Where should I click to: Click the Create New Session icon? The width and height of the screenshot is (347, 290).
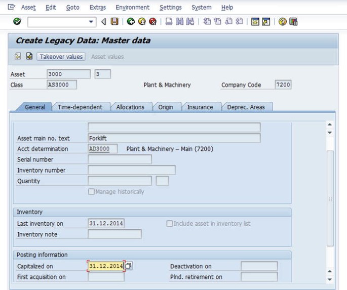[x=255, y=22]
